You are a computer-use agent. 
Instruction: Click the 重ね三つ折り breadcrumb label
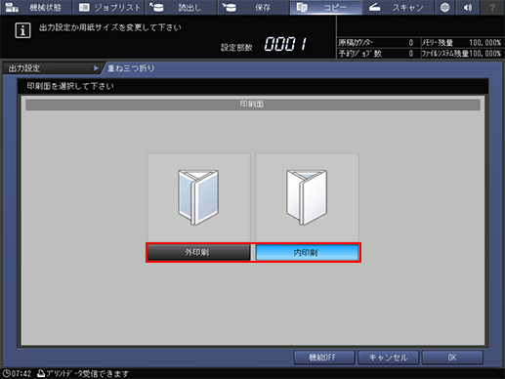pos(131,68)
